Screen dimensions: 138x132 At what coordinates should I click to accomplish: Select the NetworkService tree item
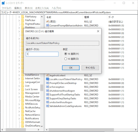point(33,115)
